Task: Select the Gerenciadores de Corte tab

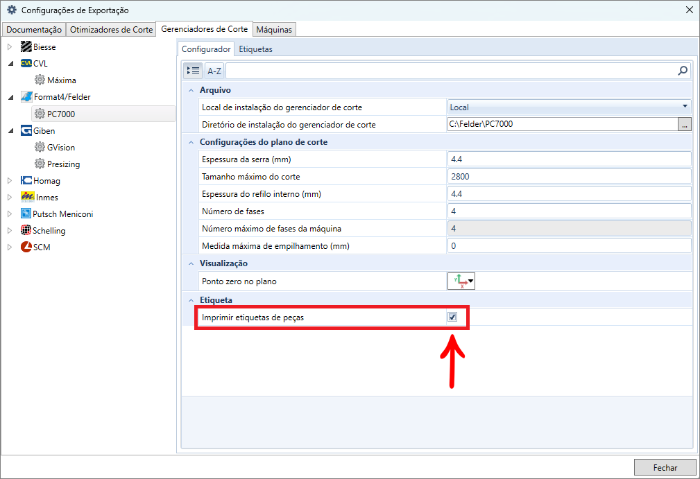Action: tap(205, 29)
